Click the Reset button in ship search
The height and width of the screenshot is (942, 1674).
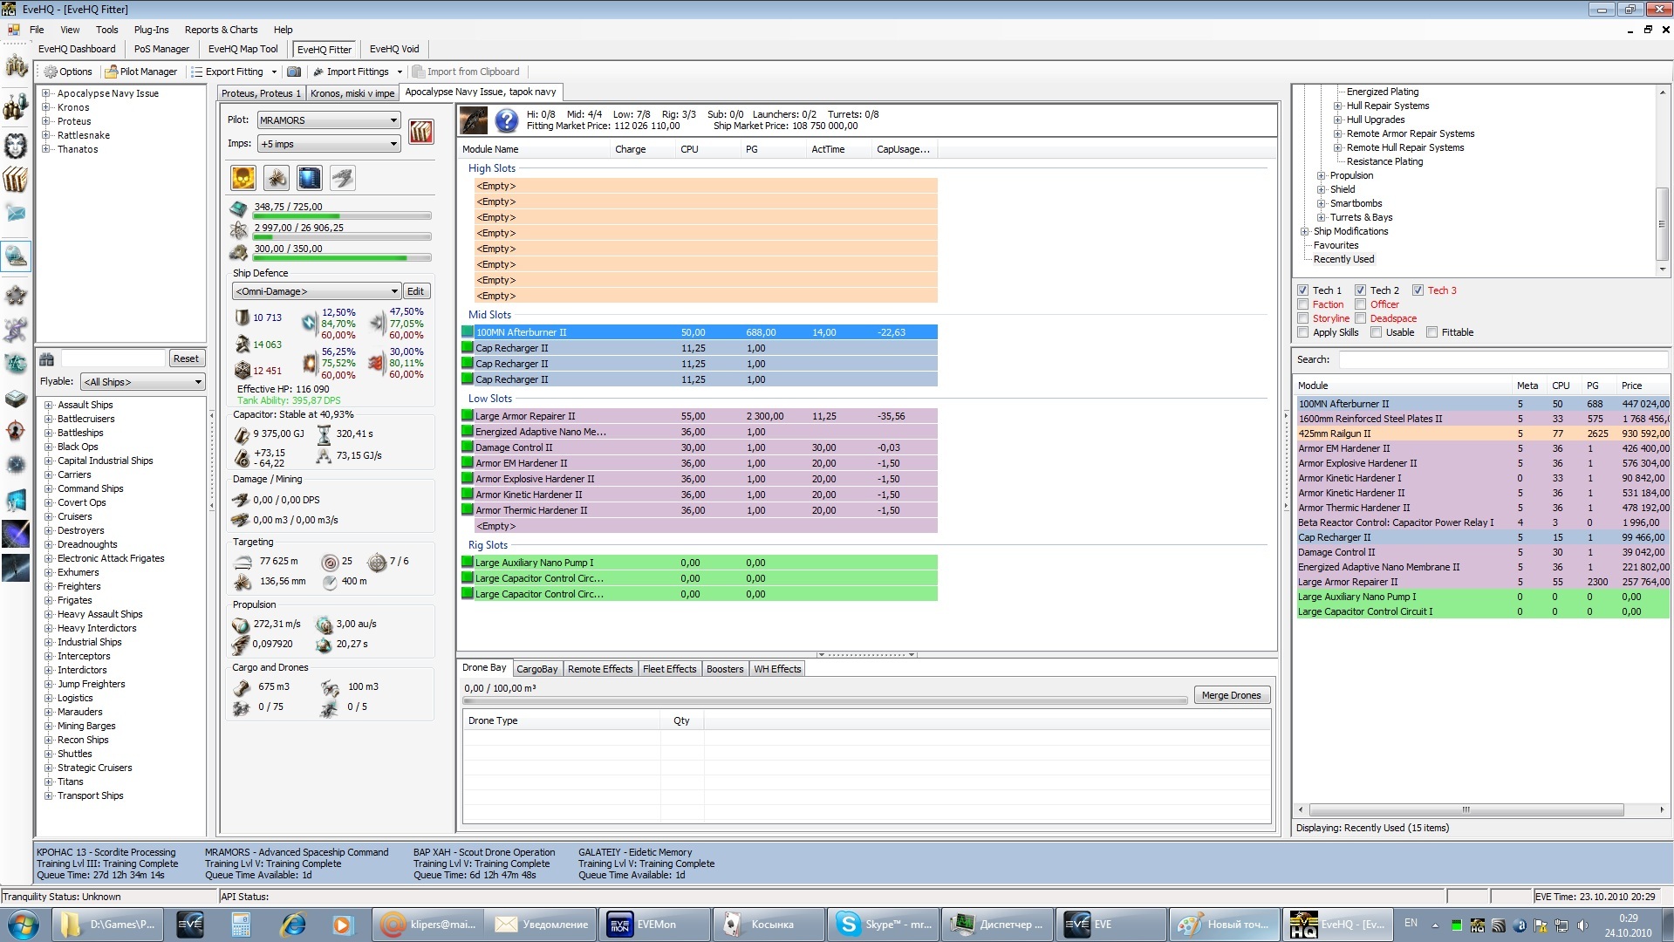coord(186,358)
